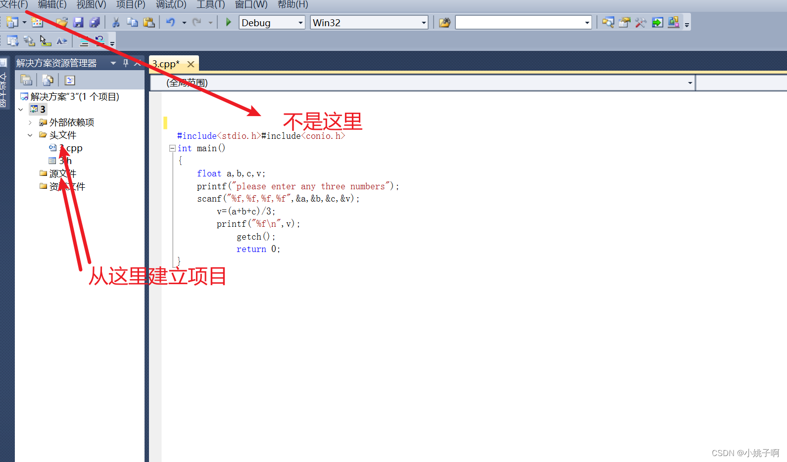Open the 工具(T) menu
Viewport: 787px width, 462px height.
tap(211, 4)
